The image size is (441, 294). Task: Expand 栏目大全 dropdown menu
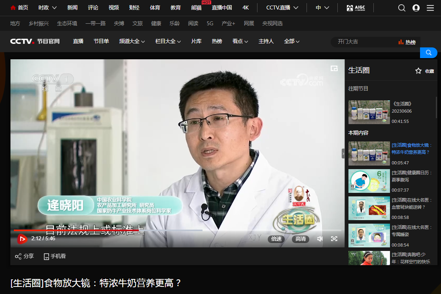168,41
